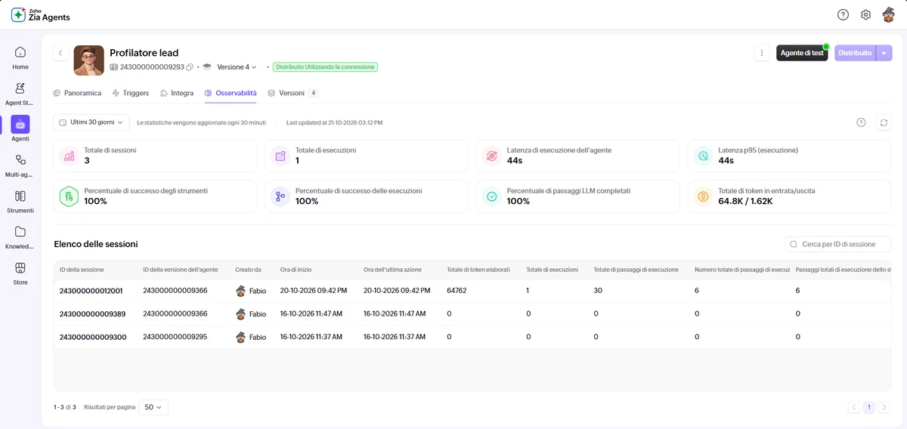Screen dimensions: 907x429
Task: Switch to the Panoramica tab
Action: [x=77, y=93]
